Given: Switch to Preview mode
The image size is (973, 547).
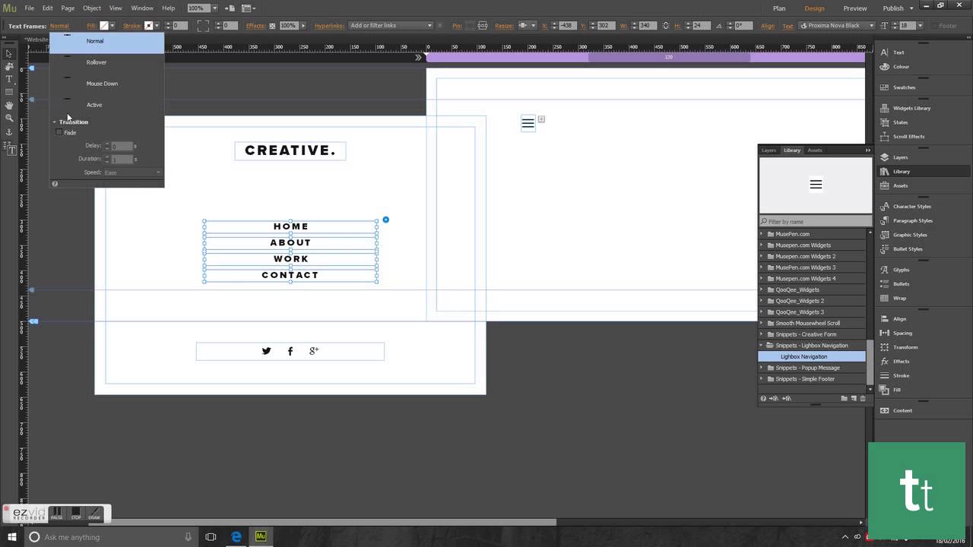Looking at the screenshot, I should pyautogui.click(x=855, y=8).
